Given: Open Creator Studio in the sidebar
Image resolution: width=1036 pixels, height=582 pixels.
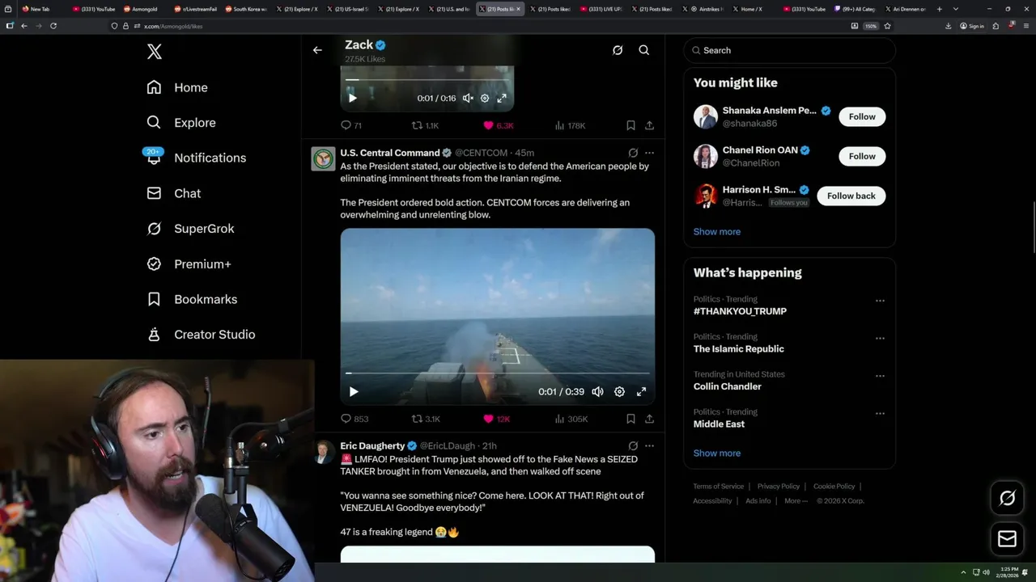Looking at the screenshot, I should tap(201, 334).
